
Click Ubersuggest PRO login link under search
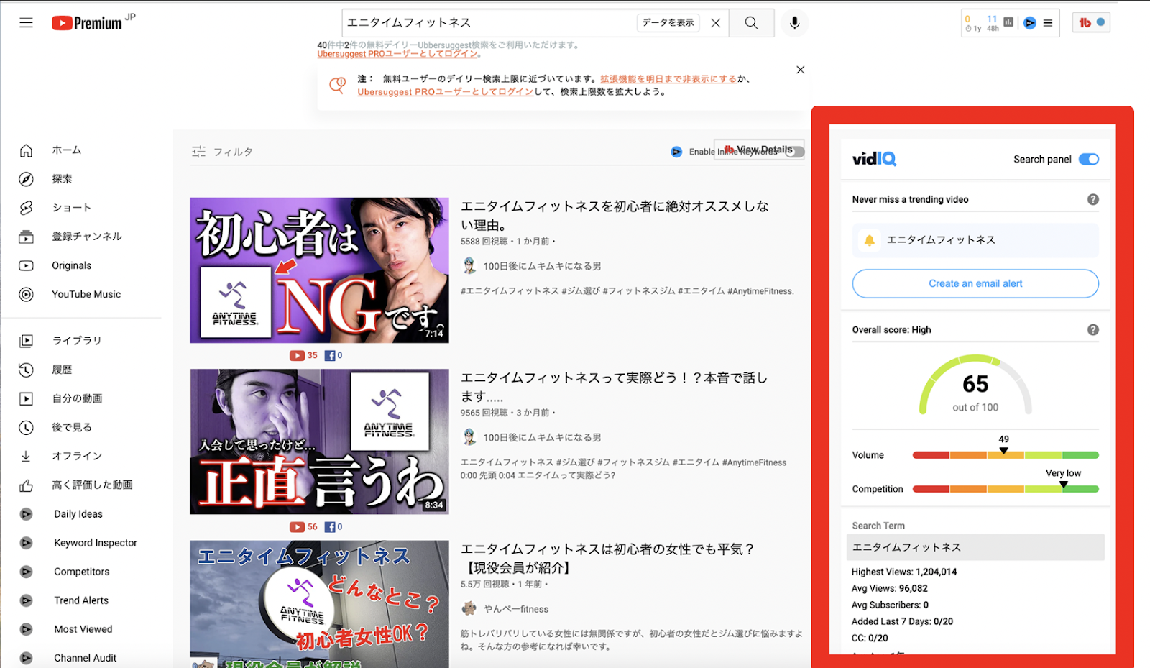click(397, 54)
